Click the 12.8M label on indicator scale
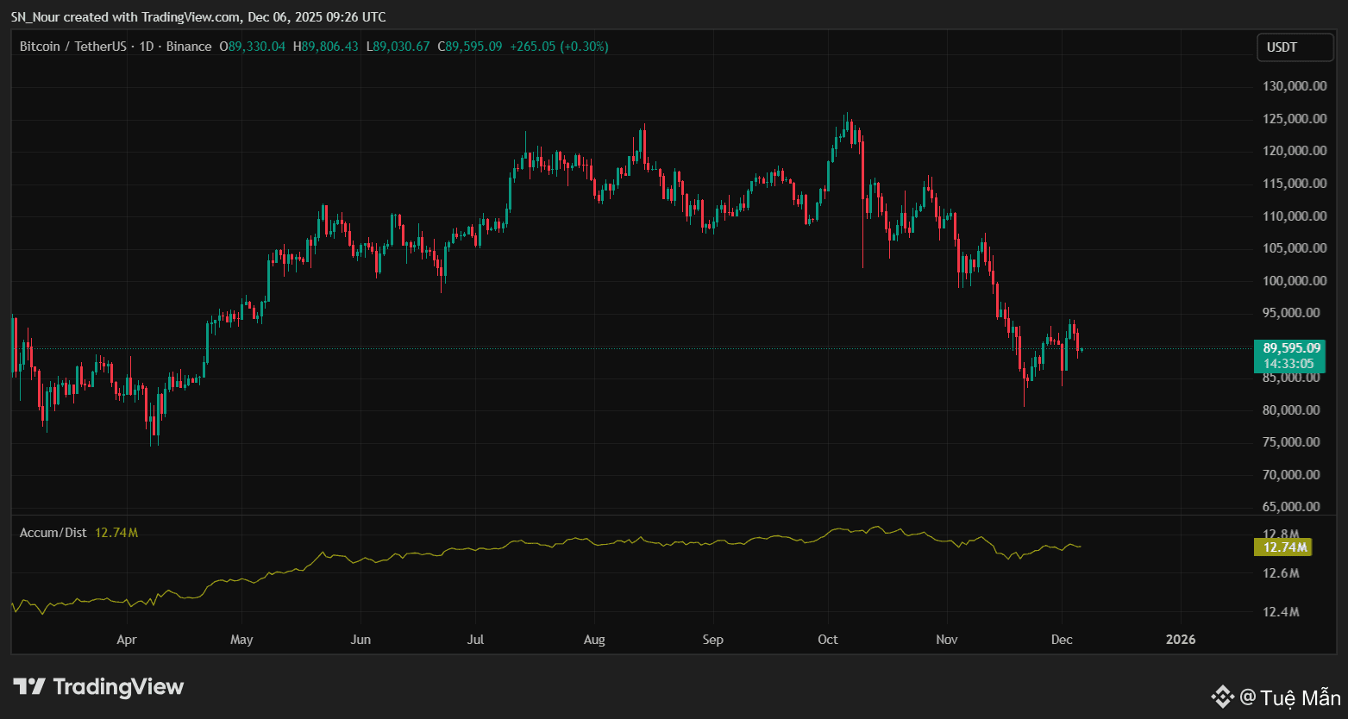This screenshot has width=1348, height=719. coord(1281,535)
